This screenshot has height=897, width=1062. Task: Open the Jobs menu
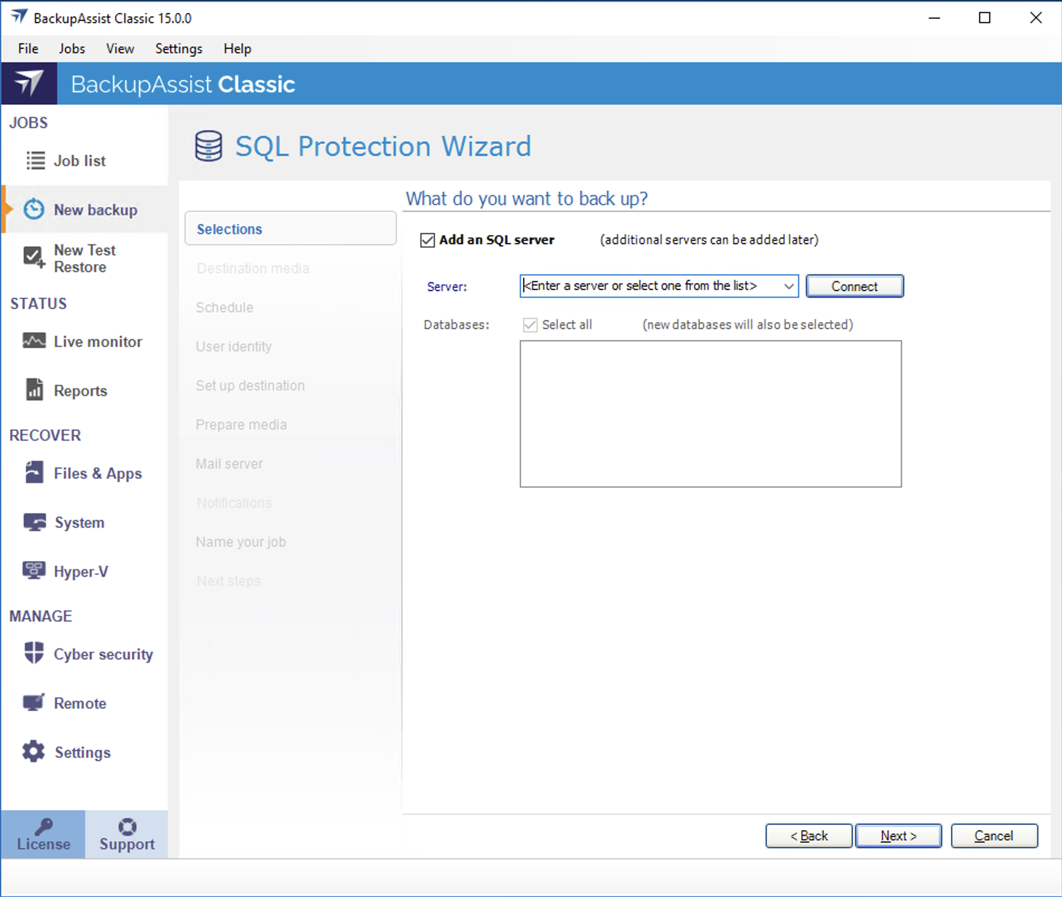pos(72,49)
